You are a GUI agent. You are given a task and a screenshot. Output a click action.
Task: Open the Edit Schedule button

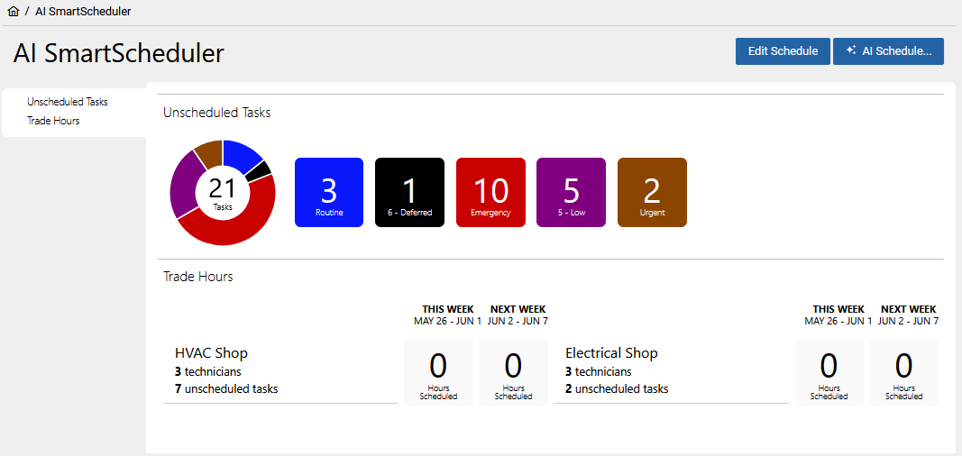pos(782,51)
